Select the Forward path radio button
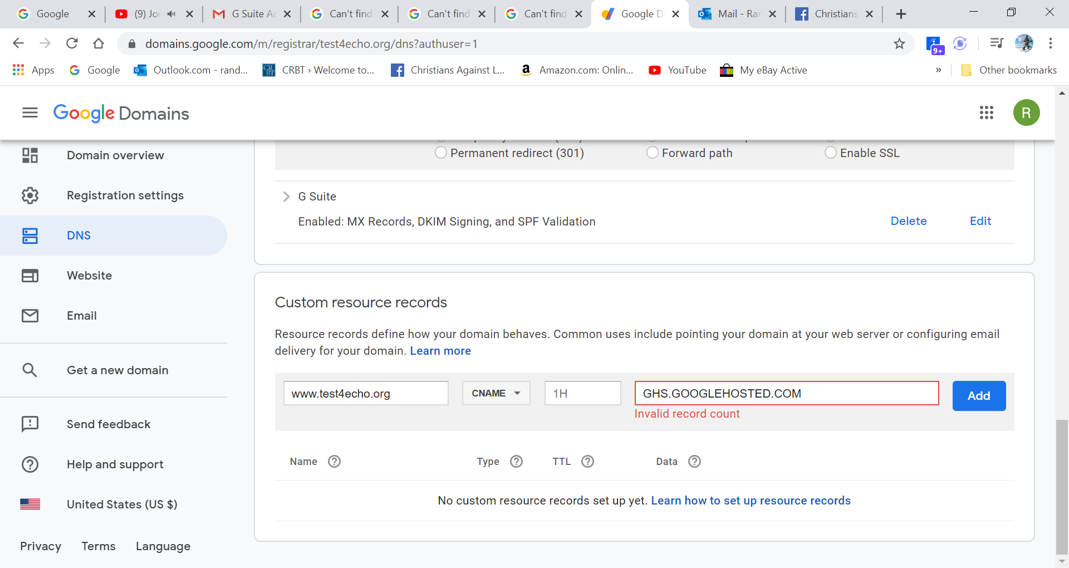 coord(652,153)
